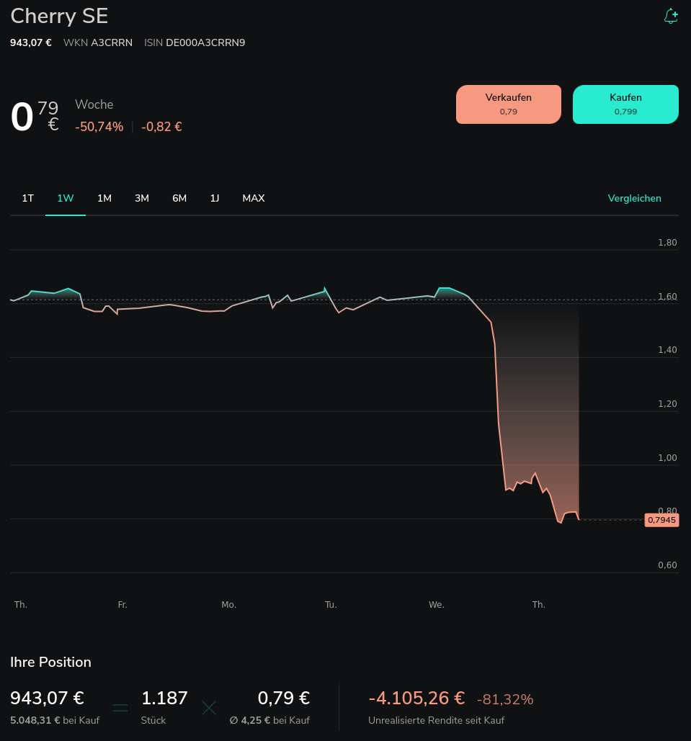
Task: Click the -4.105,26 € unrealized return
Action: pyautogui.click(x=416, y=698)
